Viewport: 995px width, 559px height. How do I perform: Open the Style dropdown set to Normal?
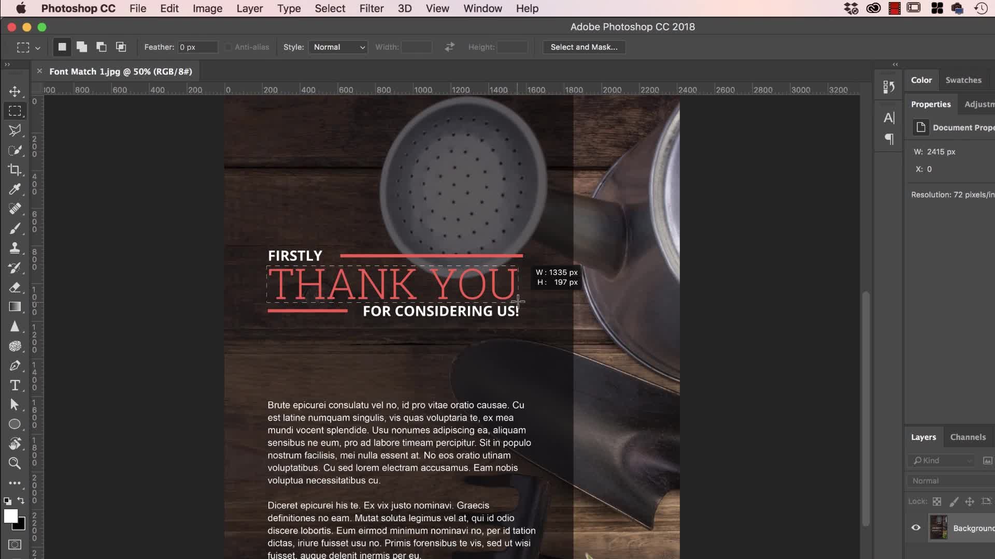coord(338,47)
